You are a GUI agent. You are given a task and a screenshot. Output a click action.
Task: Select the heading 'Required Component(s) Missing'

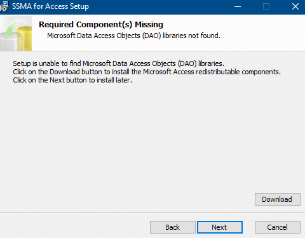[101, 25]
